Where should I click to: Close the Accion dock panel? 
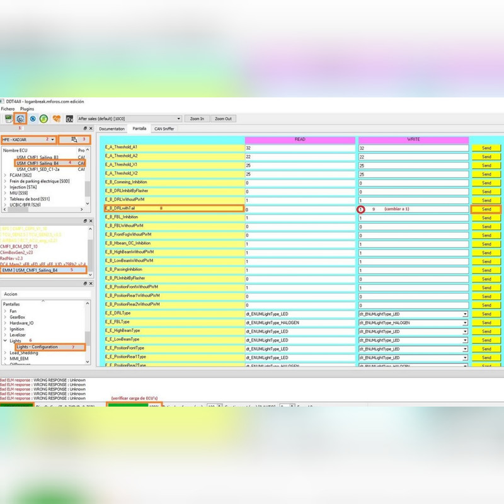coord(91,283)
